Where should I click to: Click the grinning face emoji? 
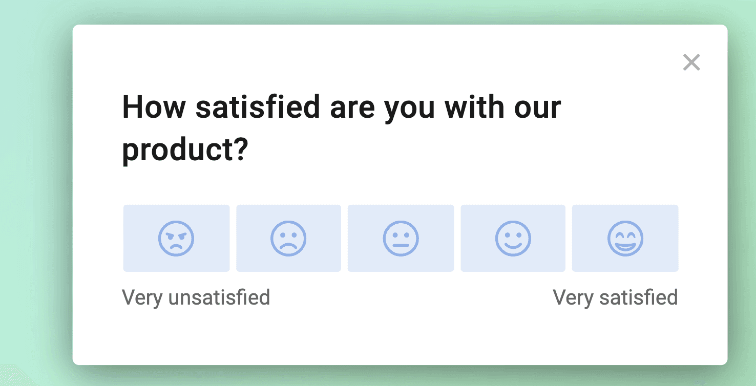(625, 239)
